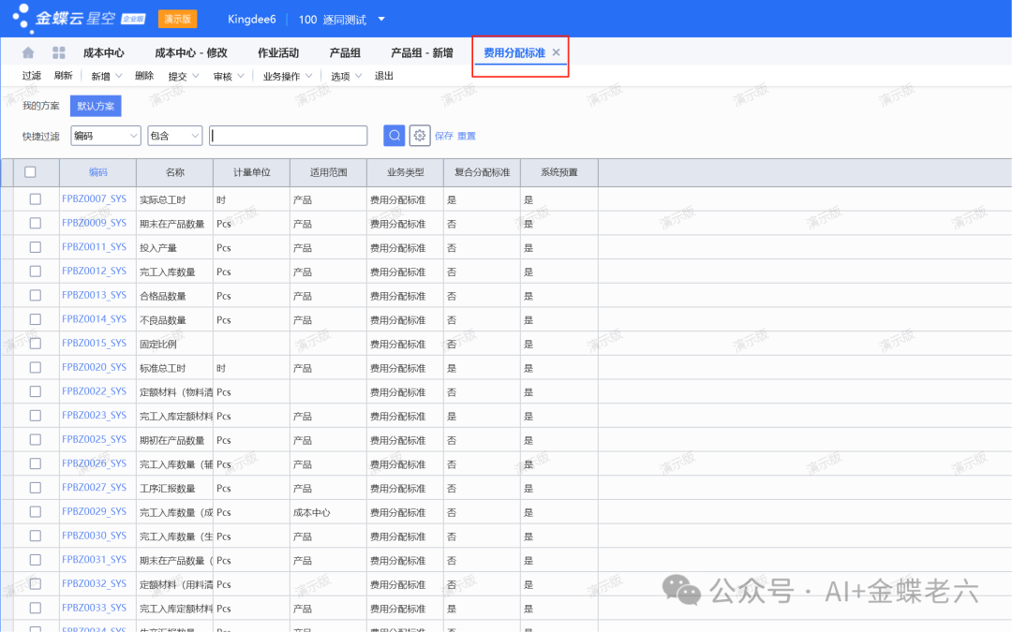This screenshot has width=1012, height=632.
Task: Click the 默认方案 scheme button
Action: (x=96, y=107)
